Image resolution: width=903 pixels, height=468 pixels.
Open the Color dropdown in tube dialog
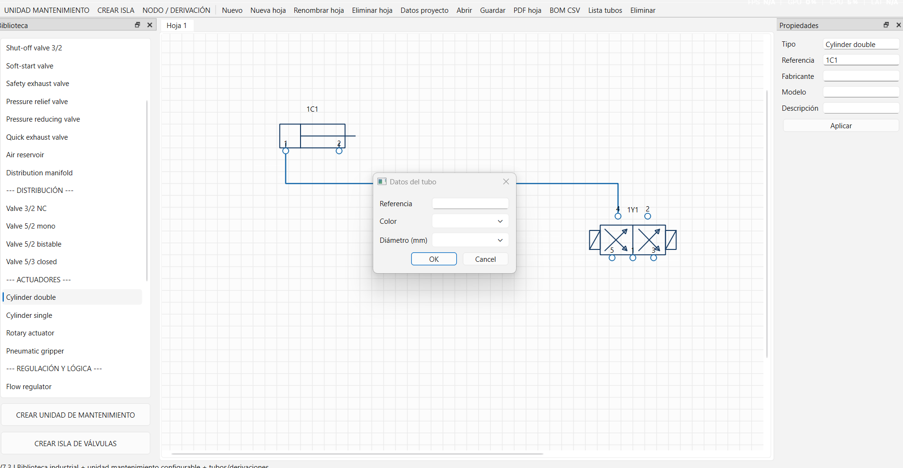point(470,221)
